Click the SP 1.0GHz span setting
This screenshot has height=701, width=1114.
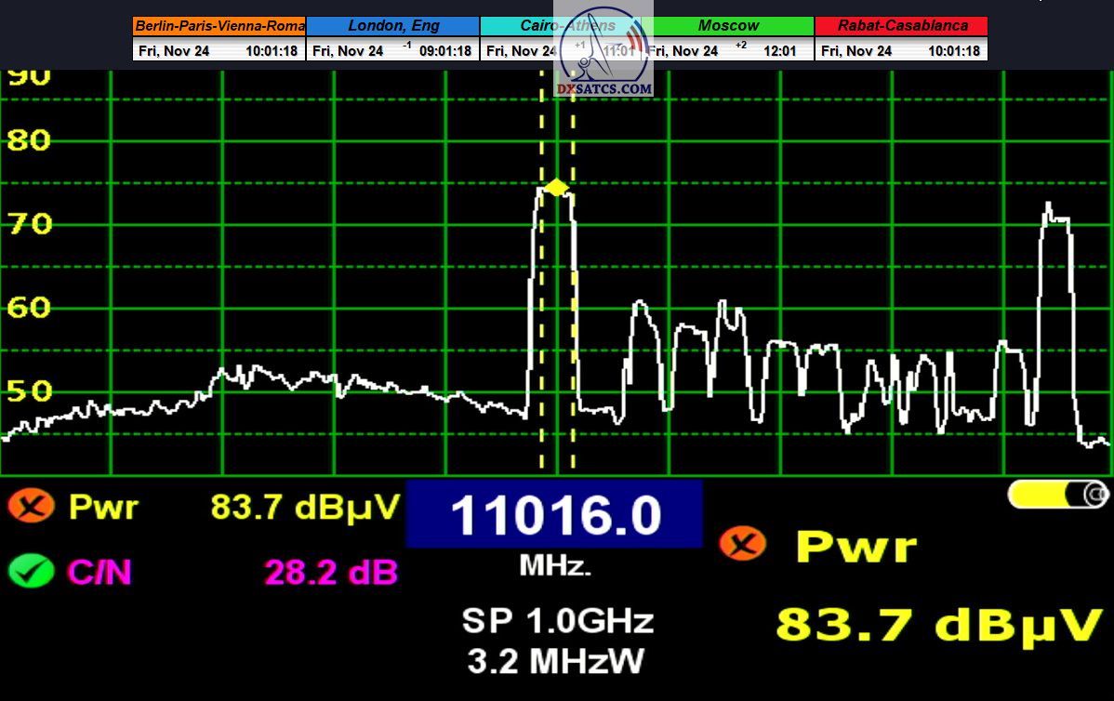(x=557, y=621)
